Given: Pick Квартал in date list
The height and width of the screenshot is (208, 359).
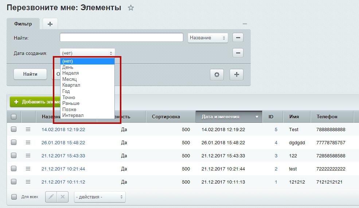Looking at the screenshot, I should (87, 85).
